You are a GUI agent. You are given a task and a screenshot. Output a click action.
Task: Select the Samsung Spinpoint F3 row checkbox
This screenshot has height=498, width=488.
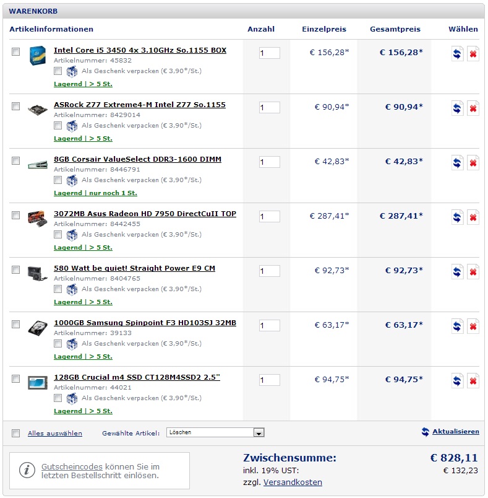pyautogui.click(x=15, y=325)
